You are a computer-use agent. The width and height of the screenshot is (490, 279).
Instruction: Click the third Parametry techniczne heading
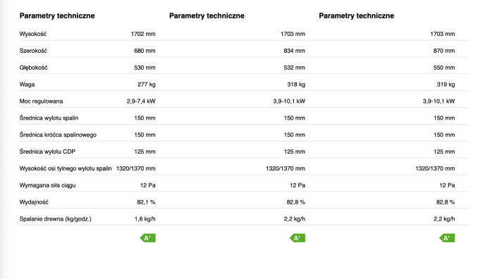(357, 15)
